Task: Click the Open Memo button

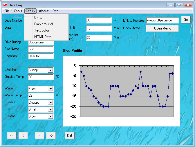Action: tap(162, 28)
